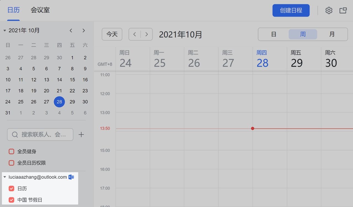This screenshot has width=353, height=207.
Task: Switch to 月 month view
Action: tap(332, 34)
